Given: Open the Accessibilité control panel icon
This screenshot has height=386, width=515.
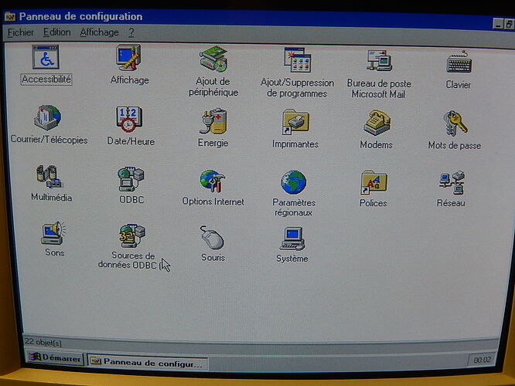Looking at the screenshot, I should (x=46, y=57).
